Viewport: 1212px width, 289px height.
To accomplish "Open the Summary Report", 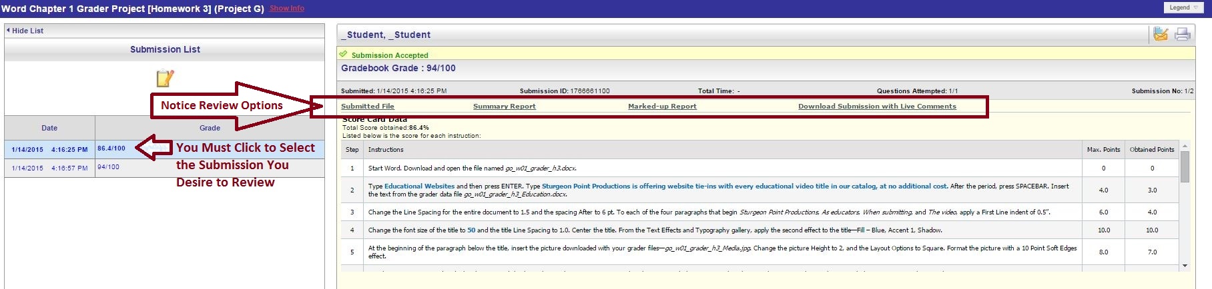I will pos(504,107).
